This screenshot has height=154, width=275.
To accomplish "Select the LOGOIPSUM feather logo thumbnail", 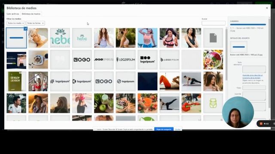I will pyautogui.click(x=125, y=60).
